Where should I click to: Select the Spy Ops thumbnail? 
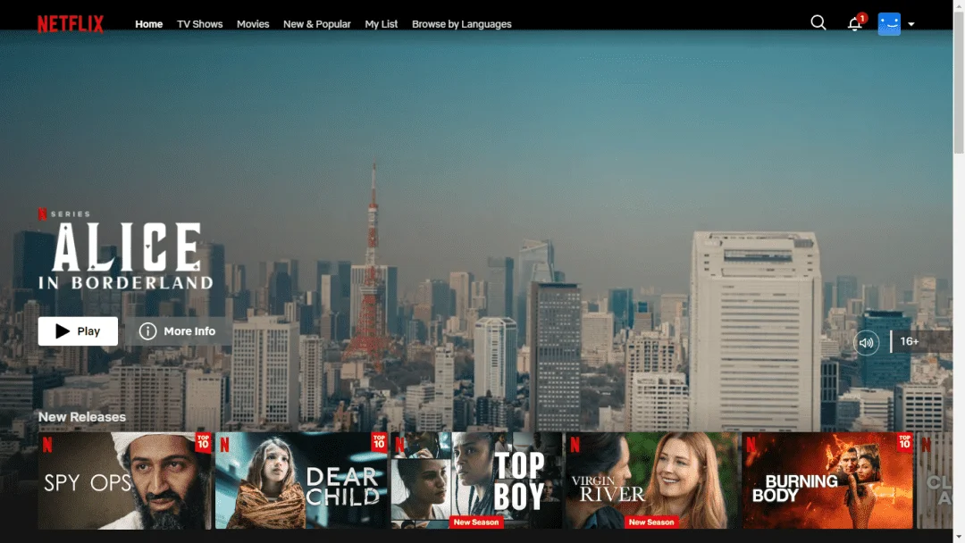[125, 480]
